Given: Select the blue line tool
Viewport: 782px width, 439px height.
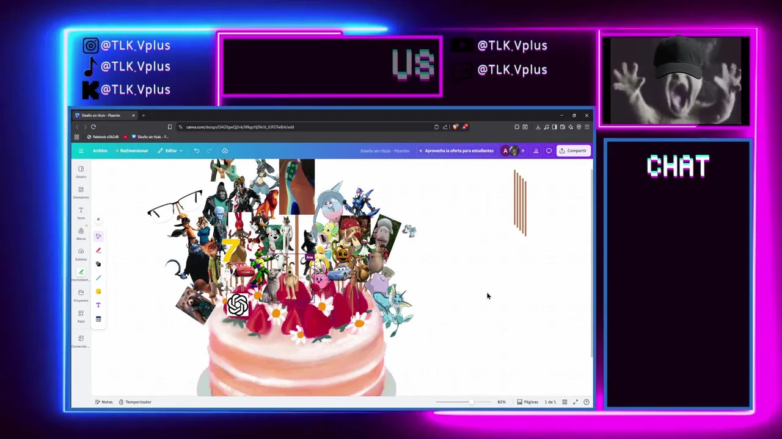Looking at the screenshot, I should [98, 278].
